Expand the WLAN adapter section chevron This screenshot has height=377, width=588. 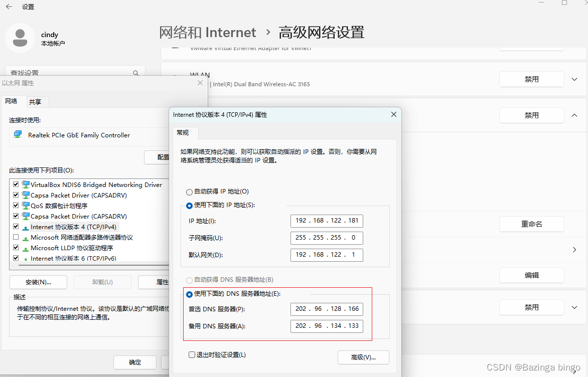click(574, 79)
